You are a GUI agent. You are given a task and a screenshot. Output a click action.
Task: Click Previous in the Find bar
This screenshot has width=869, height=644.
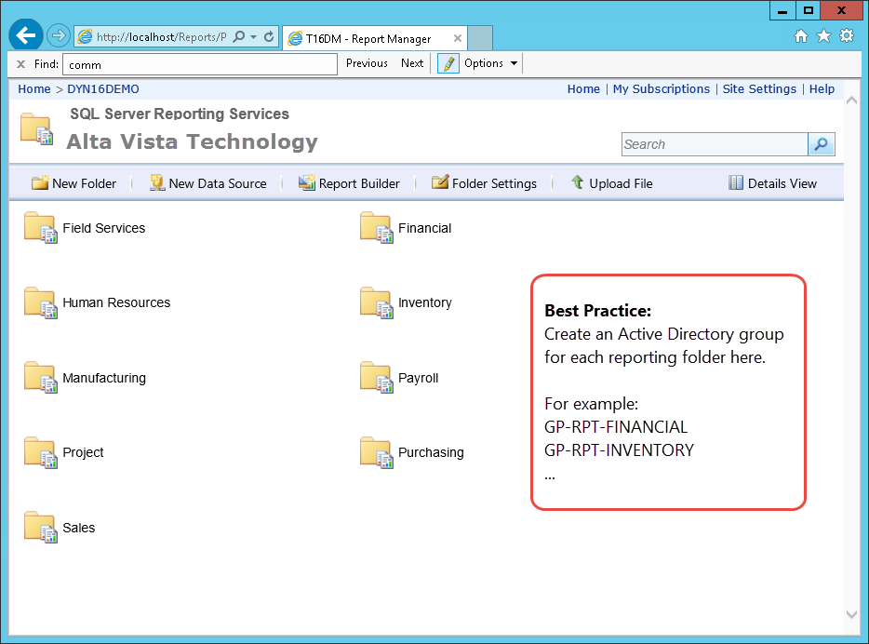pyautogui.click(x=367, y=63)
